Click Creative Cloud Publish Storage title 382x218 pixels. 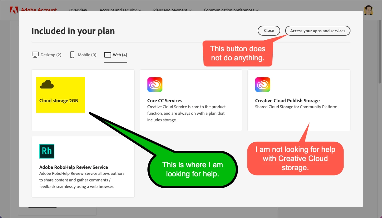[287, 101]
